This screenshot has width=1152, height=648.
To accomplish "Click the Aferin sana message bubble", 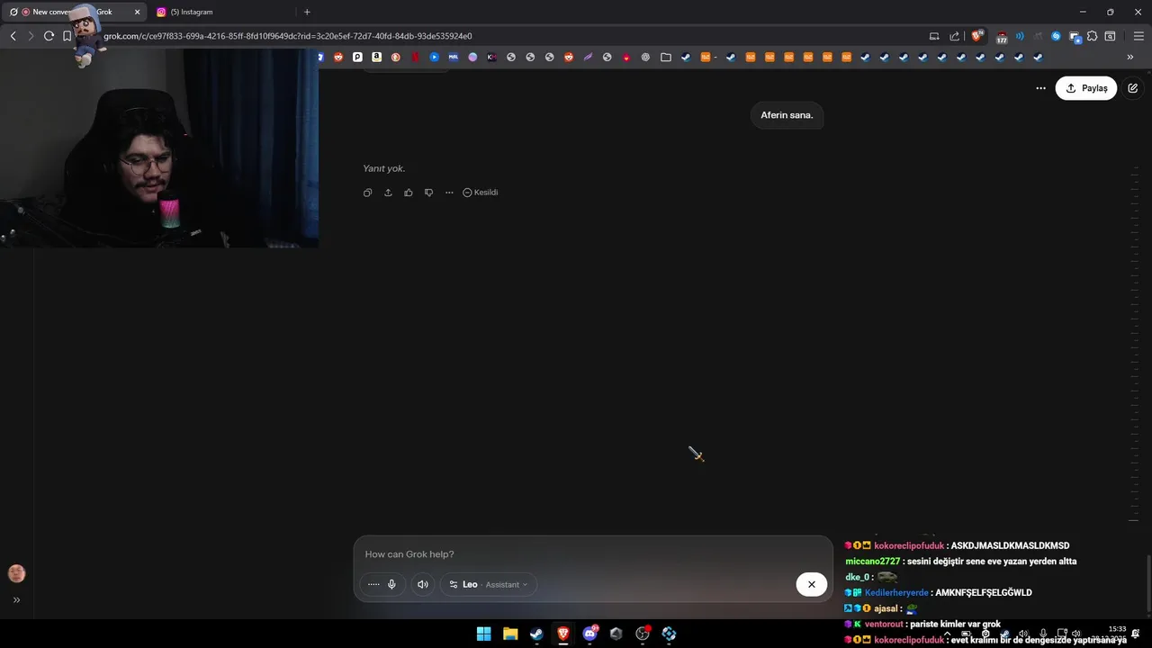I will pos(787,115).
